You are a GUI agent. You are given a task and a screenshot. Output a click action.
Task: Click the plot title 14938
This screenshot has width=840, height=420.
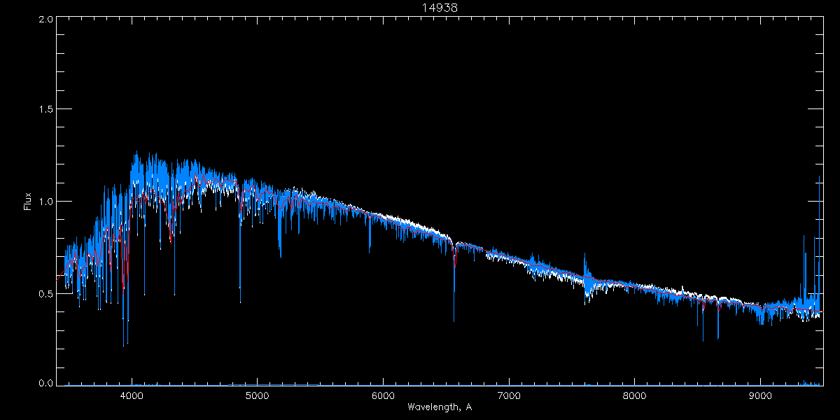coord(439,8)
